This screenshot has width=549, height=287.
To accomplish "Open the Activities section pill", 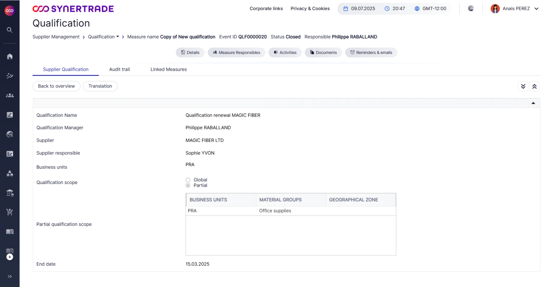I will [x=285, y=53].
